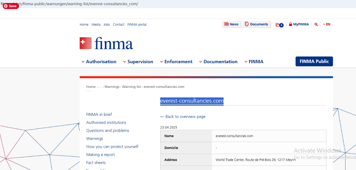Open FINMA in brief sidebar item
The width and height of the screenshot is (356, 170).
click(99, 115)
